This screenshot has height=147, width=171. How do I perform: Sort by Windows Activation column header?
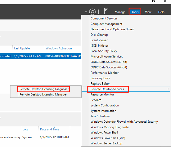point(58,48)
